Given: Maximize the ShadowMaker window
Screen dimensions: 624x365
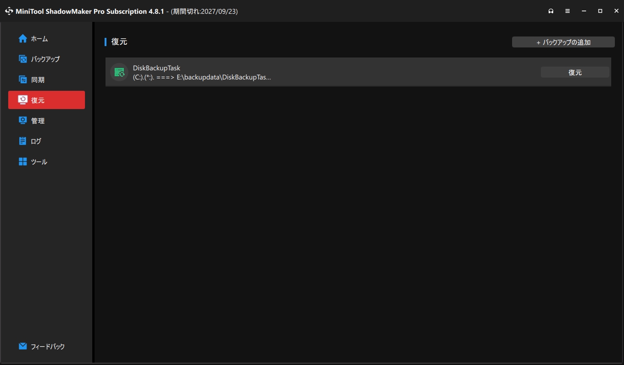Looking at the screenshot, I should click(600, 11).
